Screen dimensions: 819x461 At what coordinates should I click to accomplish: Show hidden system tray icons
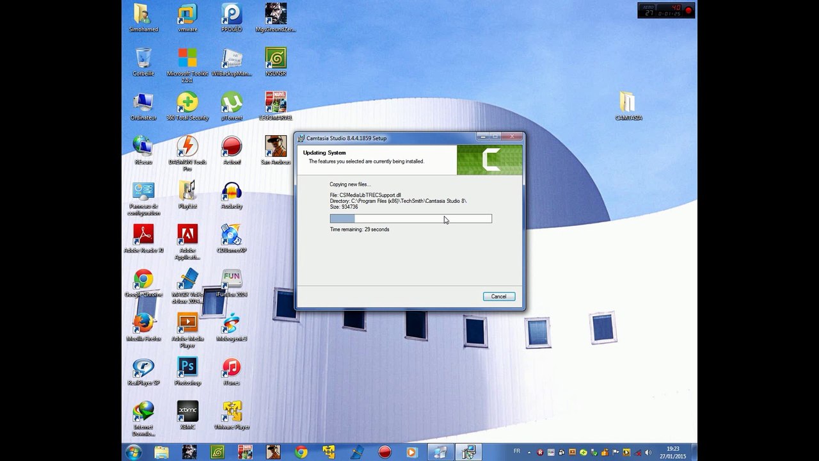pos(529,452)
